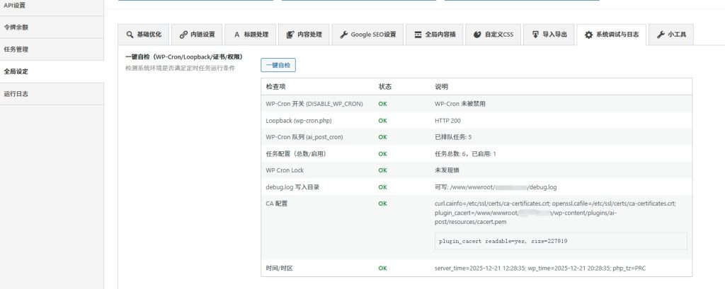Click the wrench icon on Google SEO设置 tab
This screenshot has height=289, width=725.
point(343,35)
